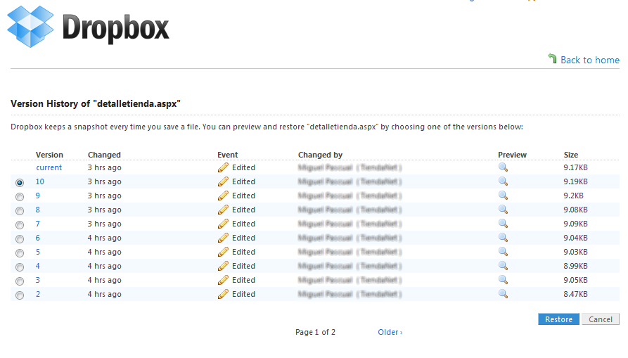Image resolution: width=628 pixels, height=358 pixels.
Task: Open version 4 link
Action: pos(38,266)
